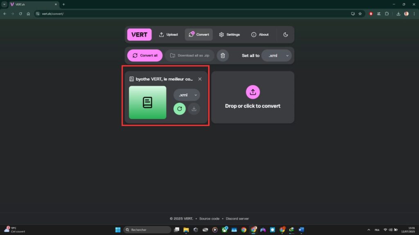Viewport: 419px width, 235px height.
Task: Open Microsoft Word from the taskbar
Action: click(301, 230)
